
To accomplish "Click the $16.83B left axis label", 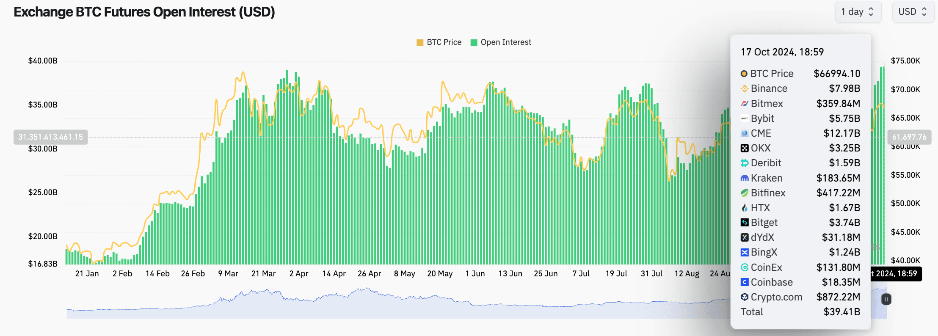I will [43, 264].
